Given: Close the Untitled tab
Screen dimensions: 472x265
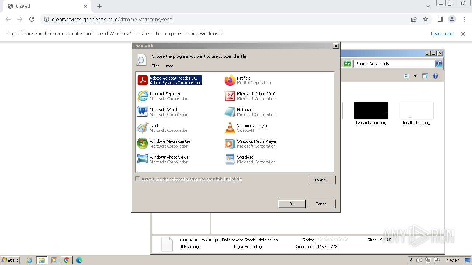Looking at the screenshot, I should pos(86,6).
